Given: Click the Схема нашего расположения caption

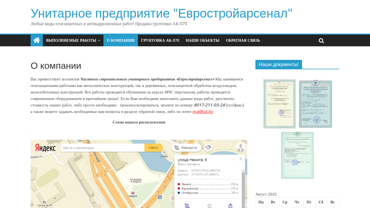Looking at the screenshot, I should point(139,122).
